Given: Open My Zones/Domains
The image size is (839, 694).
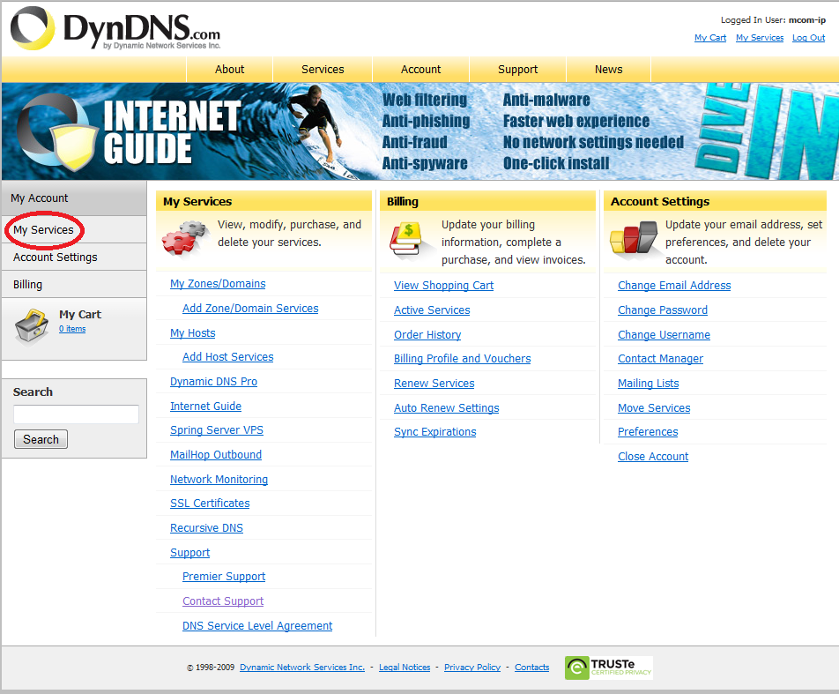Looking at the screenshot, I should point(218,284).
